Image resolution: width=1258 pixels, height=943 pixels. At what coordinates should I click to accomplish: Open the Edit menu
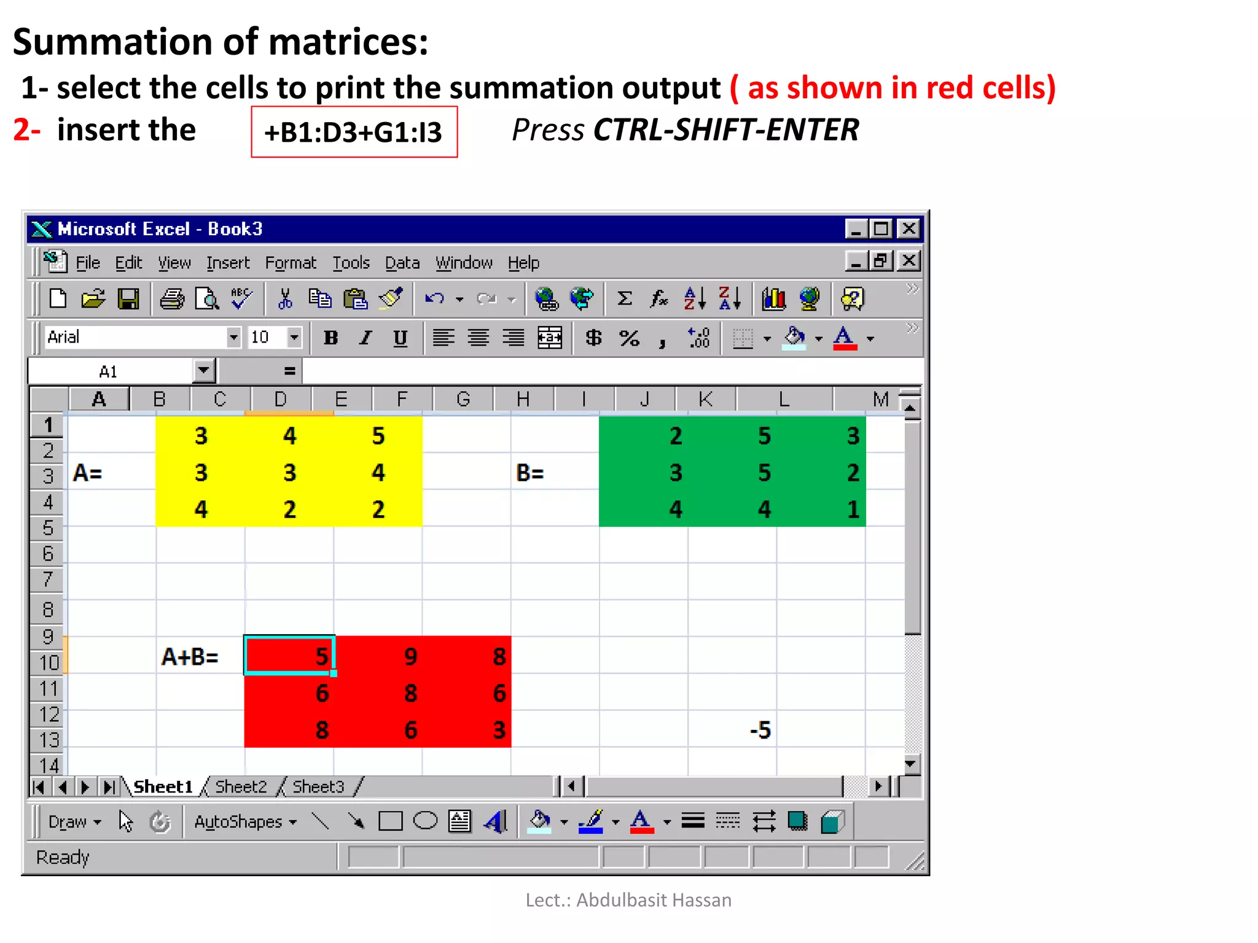click(x=128, y=263)
